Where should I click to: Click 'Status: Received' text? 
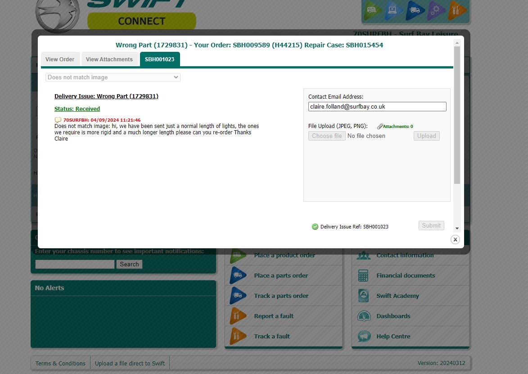point(77,109)
